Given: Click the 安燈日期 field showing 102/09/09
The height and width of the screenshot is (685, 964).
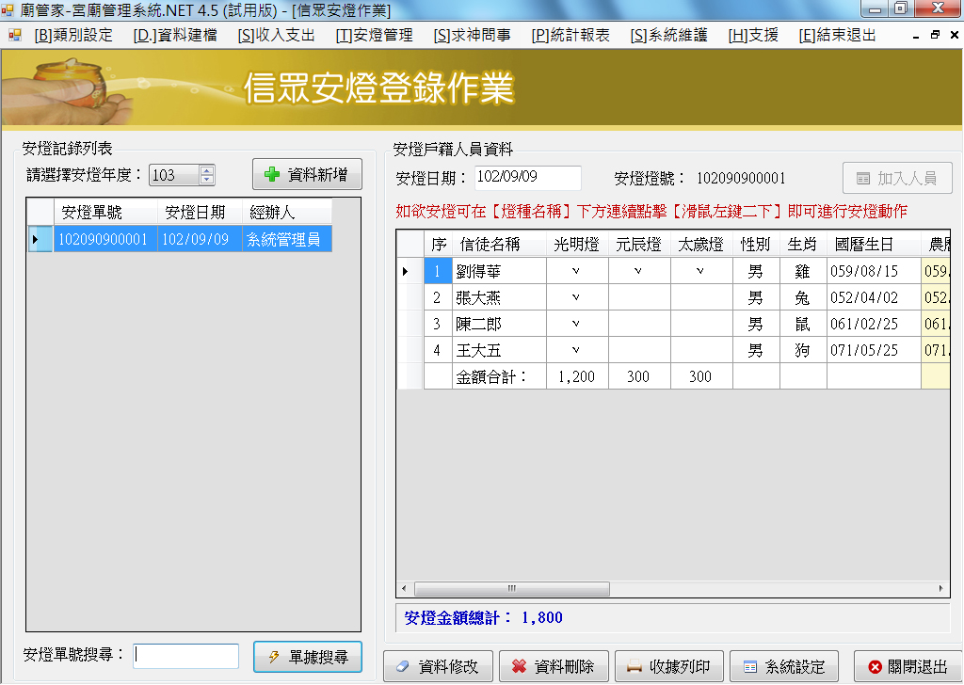Looking at the screenshot, I should [528, 178].
